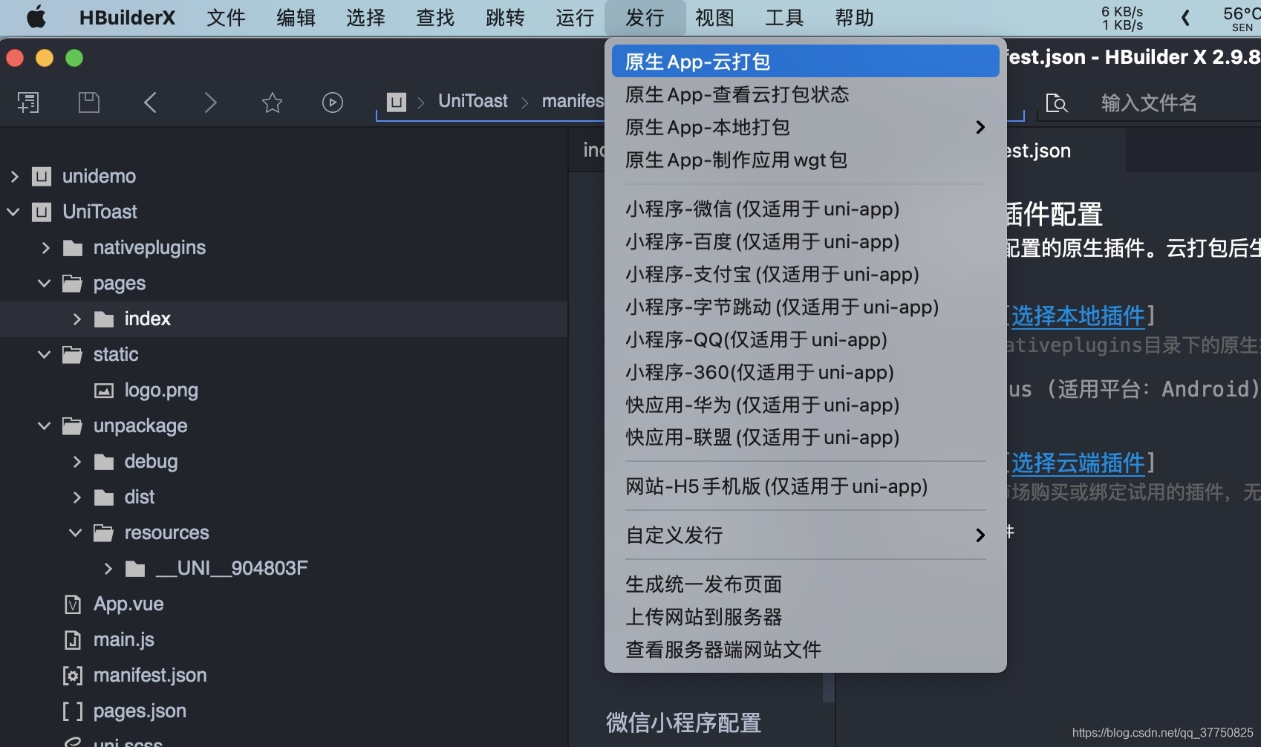Click the project icon in breadcrumb bar
The height and width of the screenshot is (747, 1261).
coord(397,102)
